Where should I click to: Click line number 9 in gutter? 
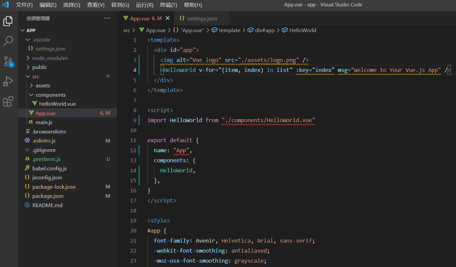[x=135, y=120]
